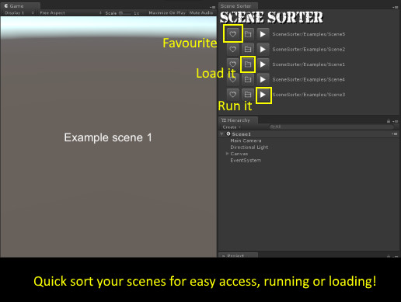Run Scene5 with its play button
This screenshot has height=302, width=401.
pos(263,34)
